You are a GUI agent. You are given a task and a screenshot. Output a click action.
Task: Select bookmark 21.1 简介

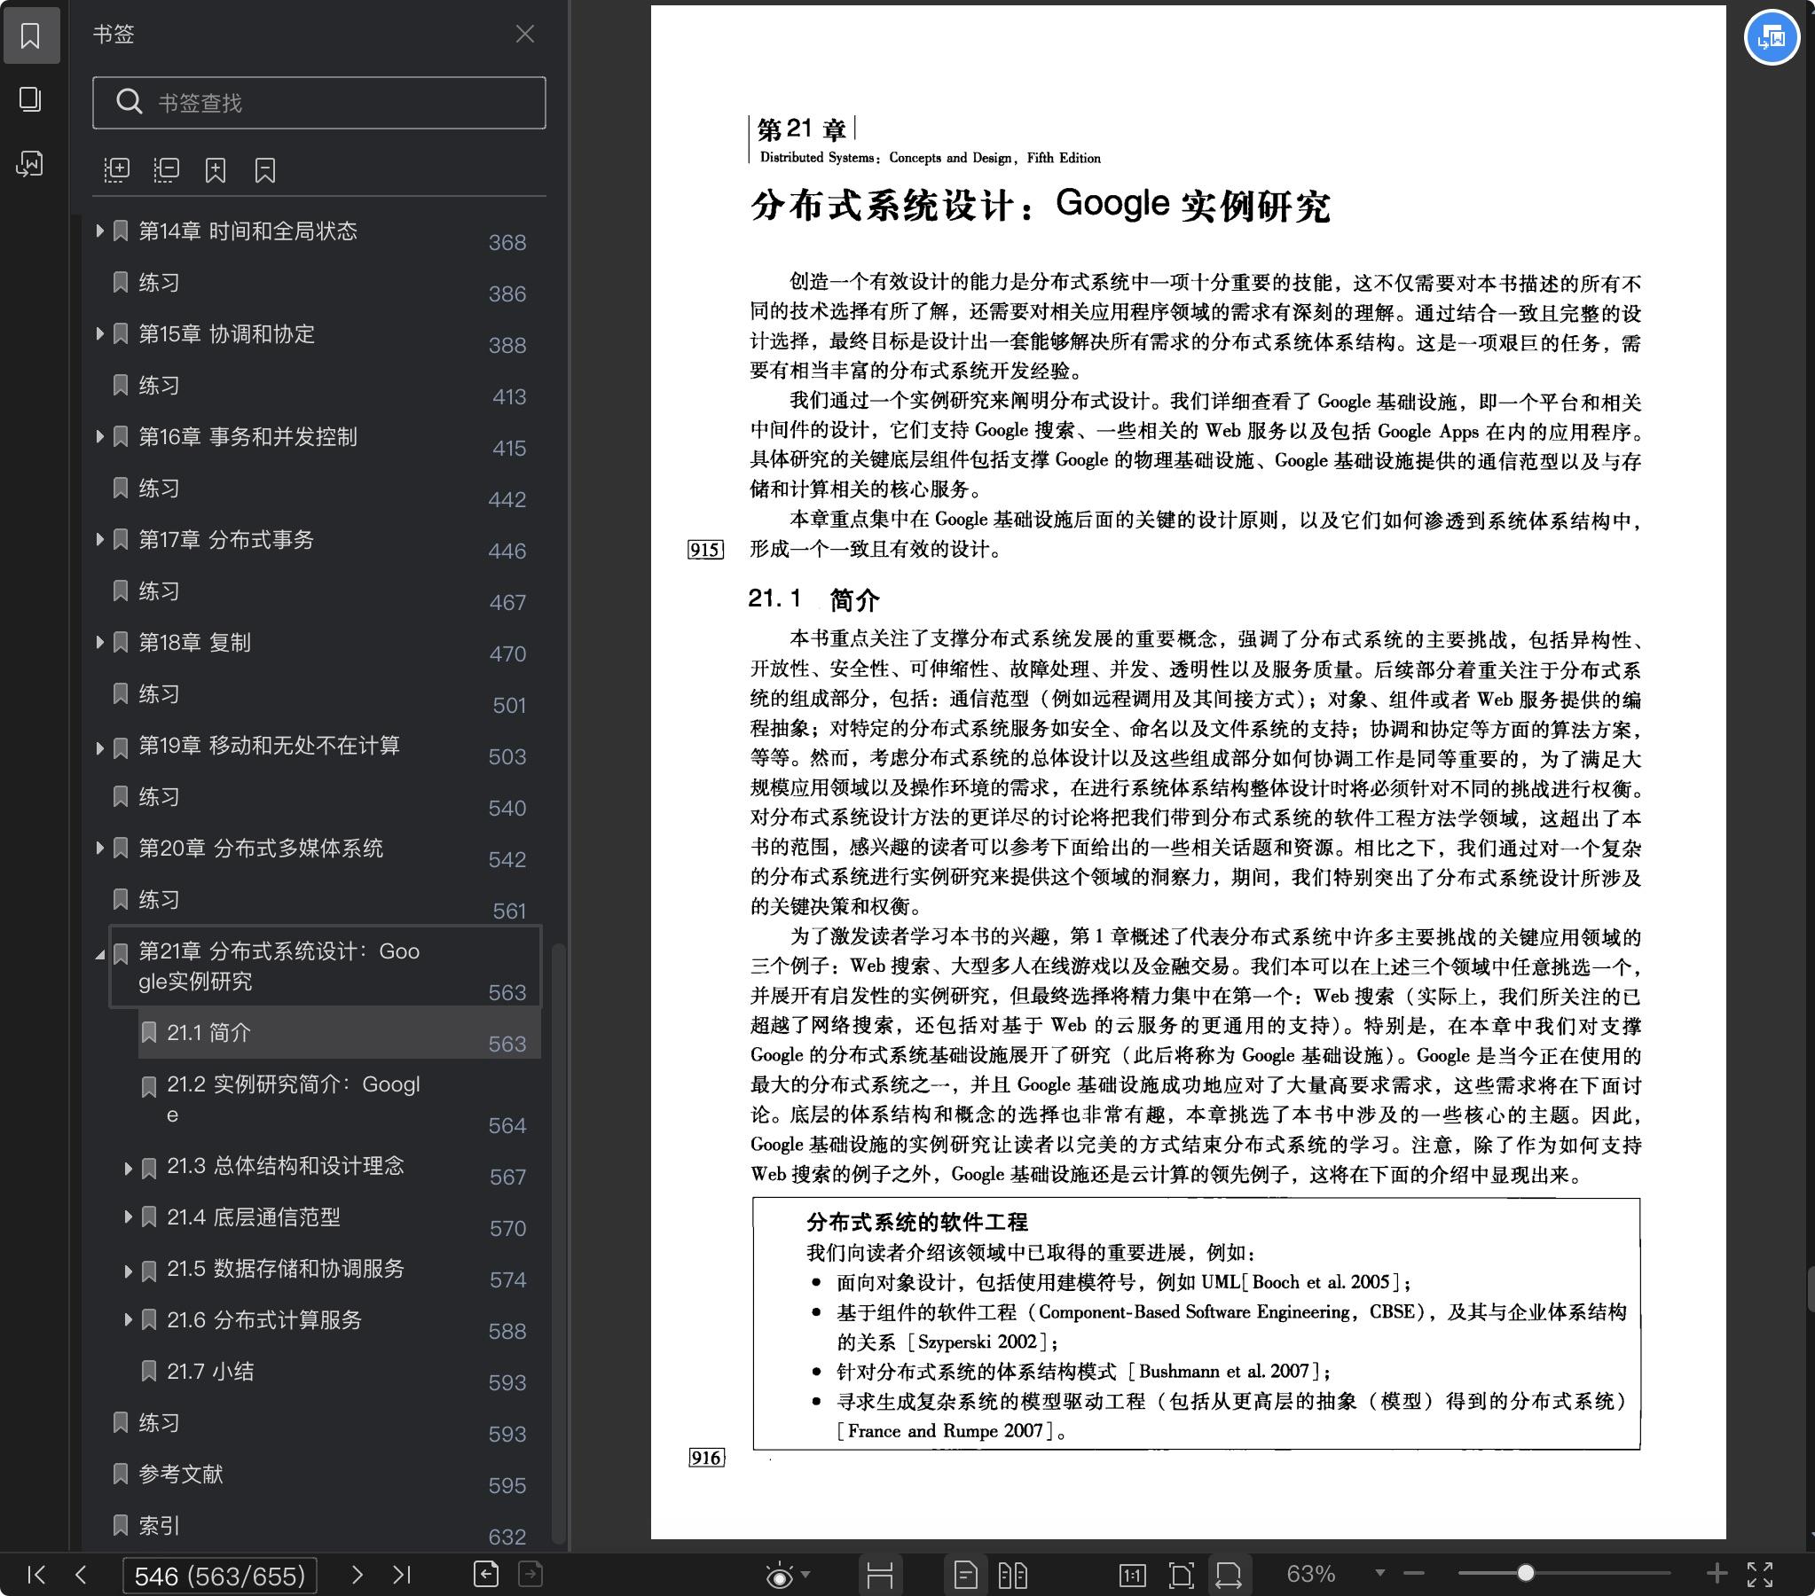coord(339,1033)
